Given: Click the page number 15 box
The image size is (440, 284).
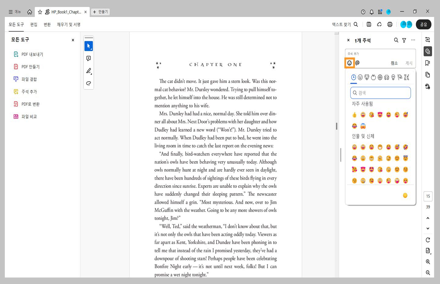Looking at the screenshot, I should pos(428,196).
